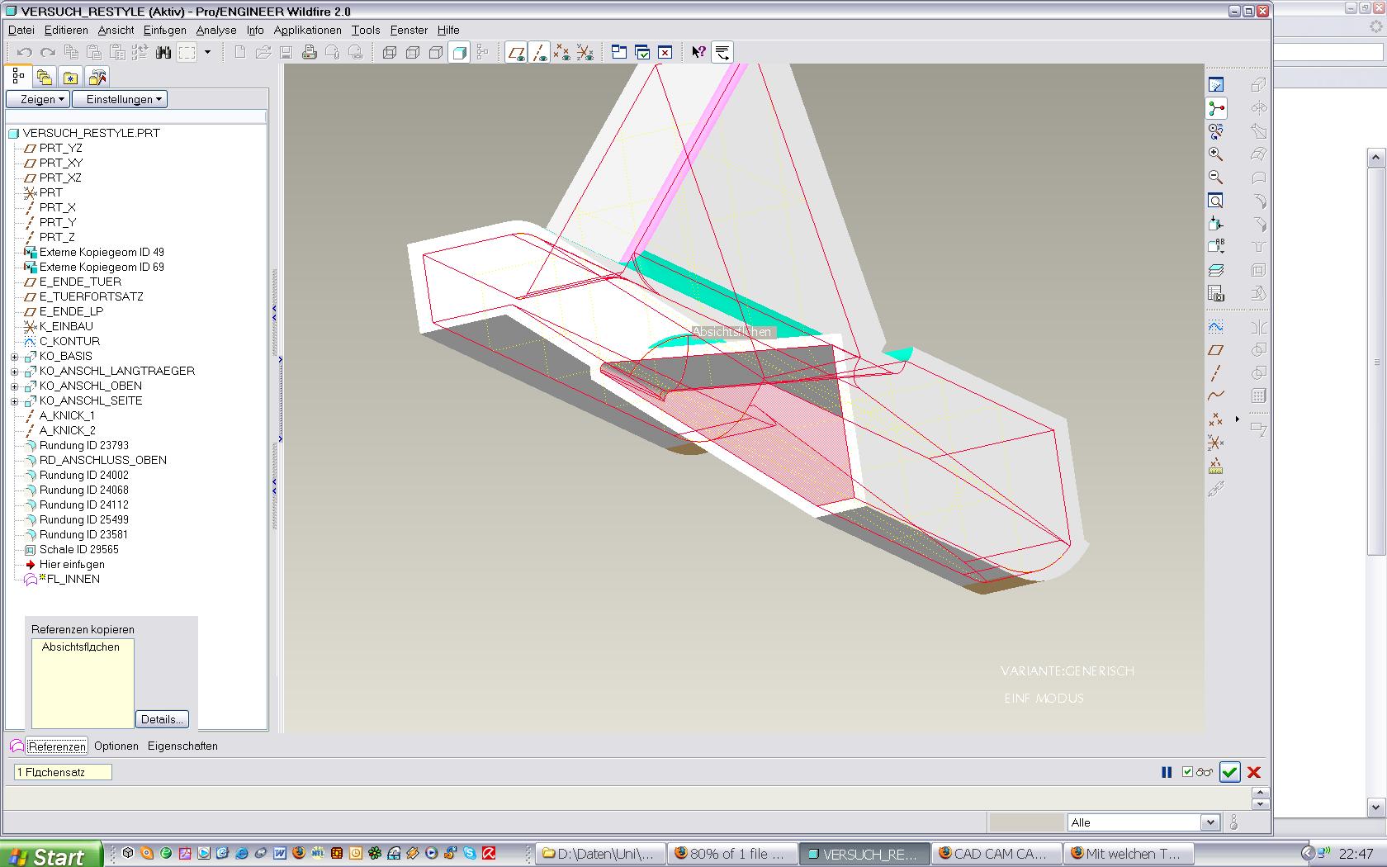1387x867 pixels.
Task: Open the Analyse menu
Action: 216,30
